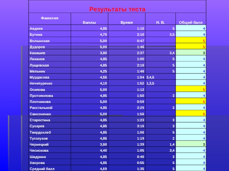
Task: Click the yellow grade 5 cell for Самсоненко
Action: [x=191, y=113]
